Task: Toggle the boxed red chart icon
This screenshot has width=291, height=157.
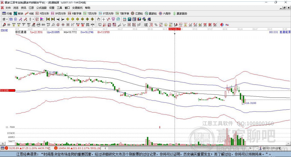Action: click(x=37, y=19)
